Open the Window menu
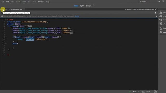The image size is (166, 93). (41, 2)
